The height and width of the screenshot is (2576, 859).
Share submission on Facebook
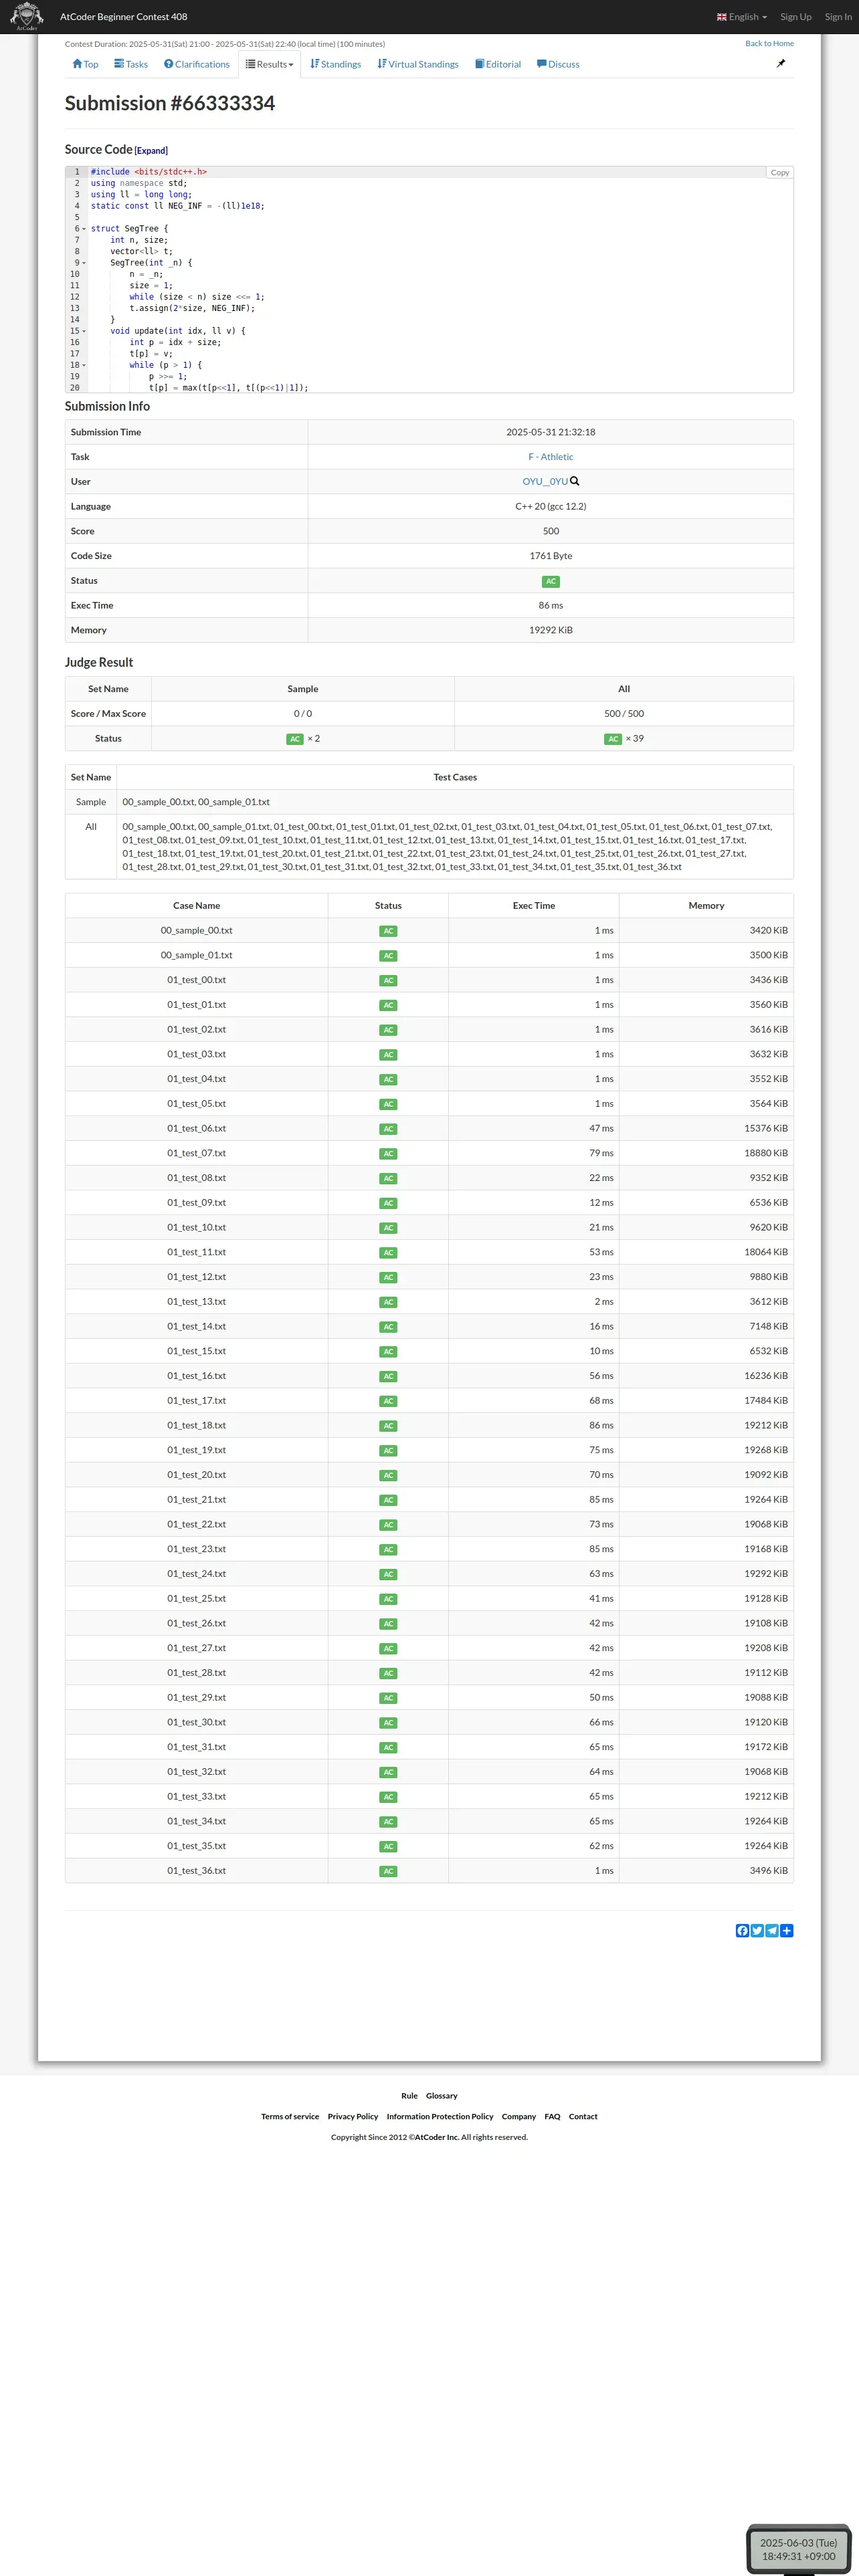(742, 1930)
